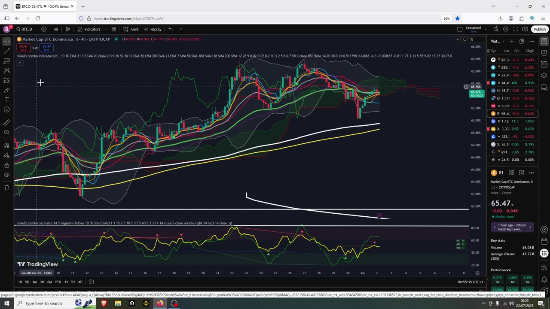Click the 65.47 BUY button
This screenshot has height=309, width=550.
coord(47,48)
